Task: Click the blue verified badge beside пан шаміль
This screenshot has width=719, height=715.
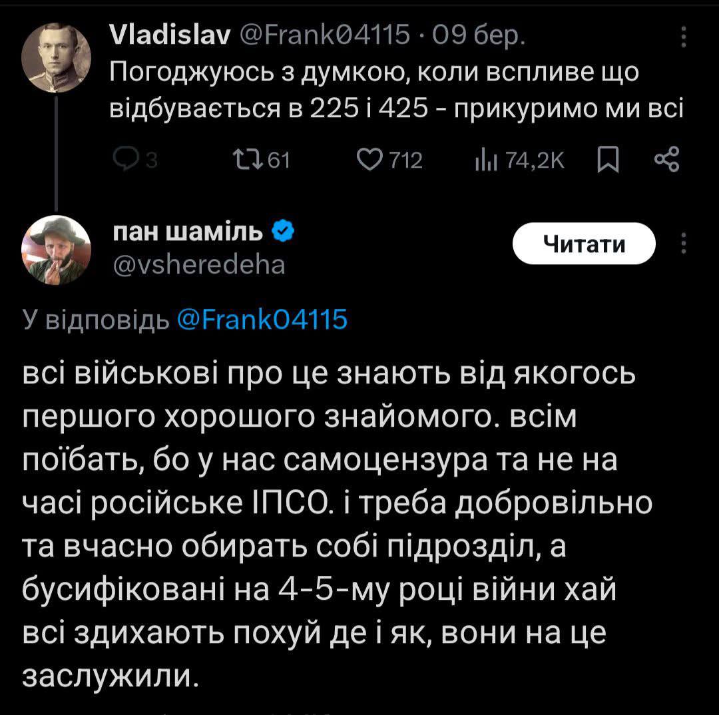Action: pyautogui.click(x=282, y=232)
